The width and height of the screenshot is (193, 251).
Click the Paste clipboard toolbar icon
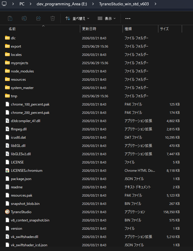click(x=10, y=18)
